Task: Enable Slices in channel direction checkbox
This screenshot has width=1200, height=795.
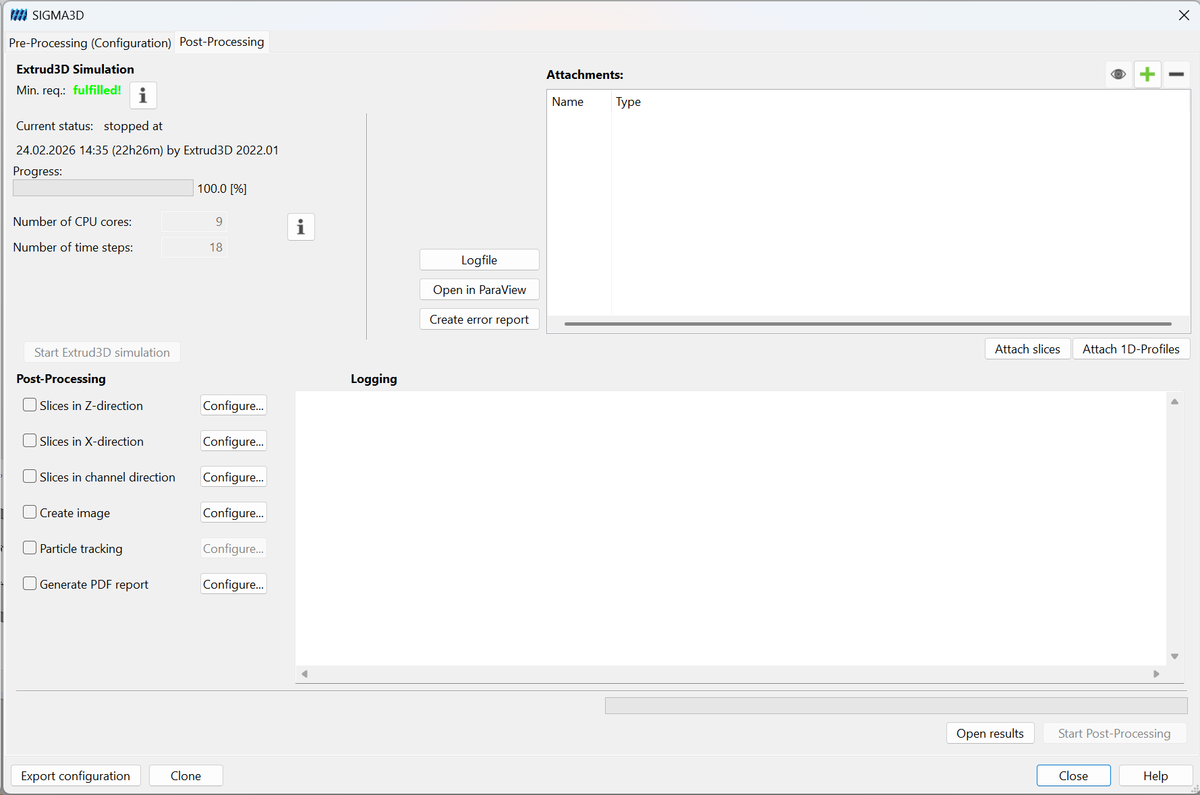Action: click(30, 476)
